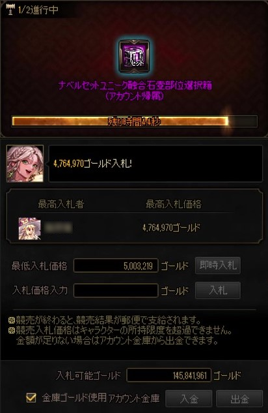The width and height of the screenshot is (268, 413).
Task: Click the remaining time progress bar
Action: pos(135,121)
